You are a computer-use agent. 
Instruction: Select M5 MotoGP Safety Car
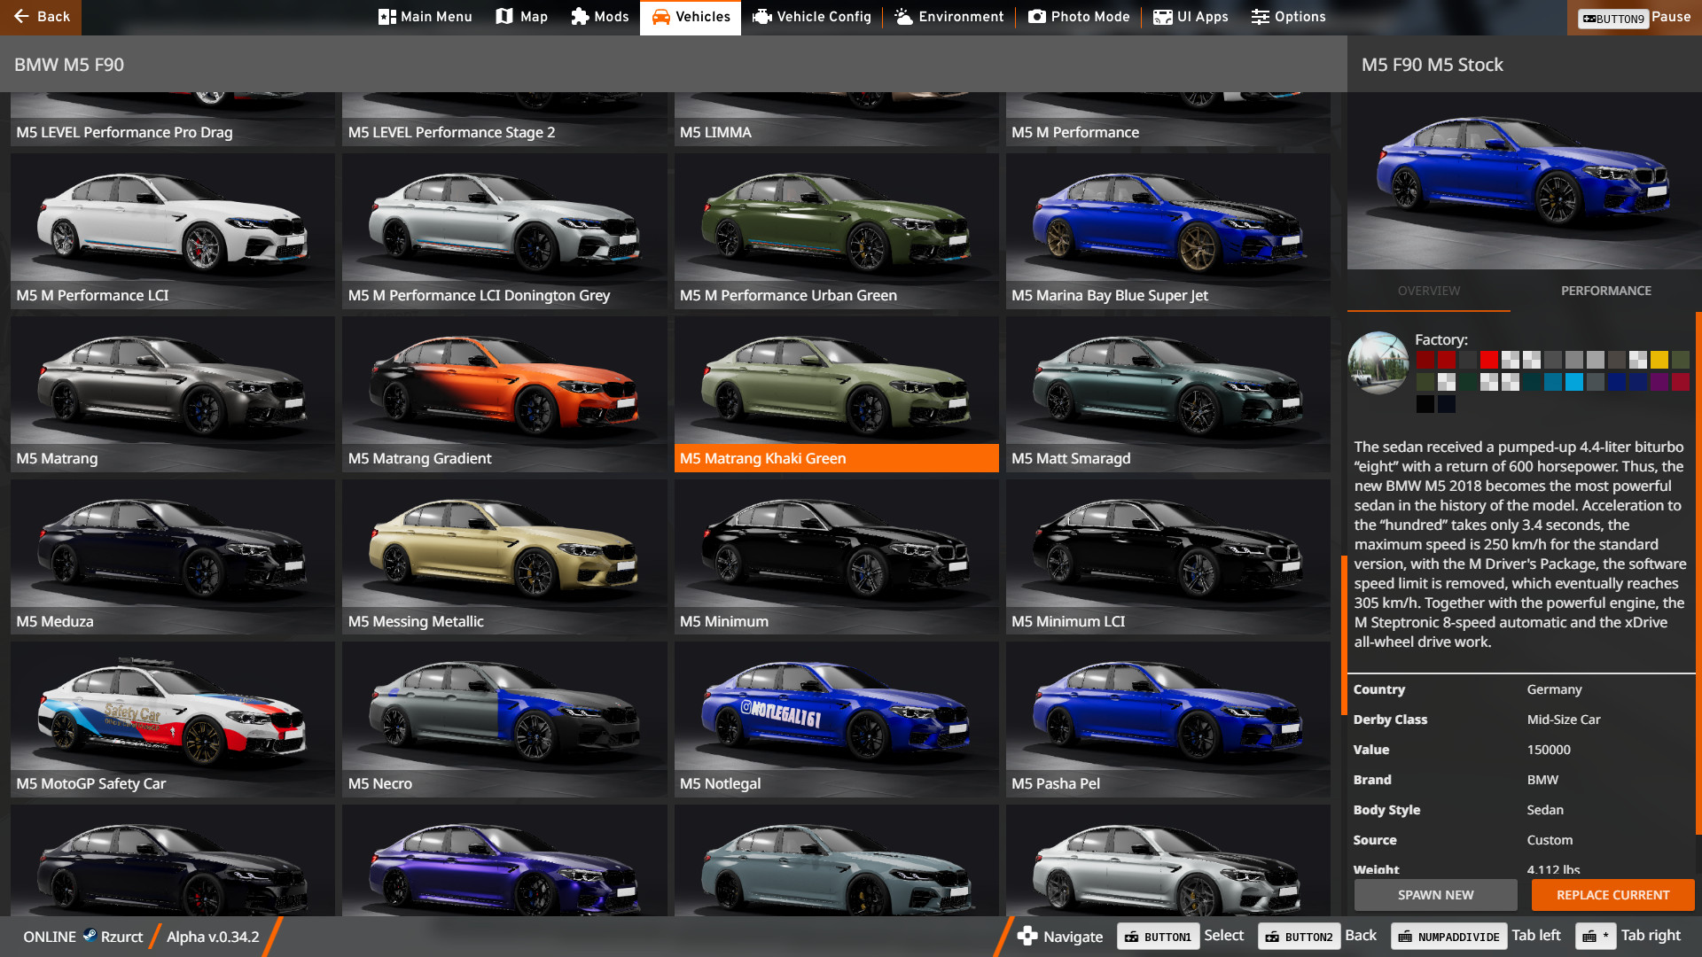coord(173,720)
